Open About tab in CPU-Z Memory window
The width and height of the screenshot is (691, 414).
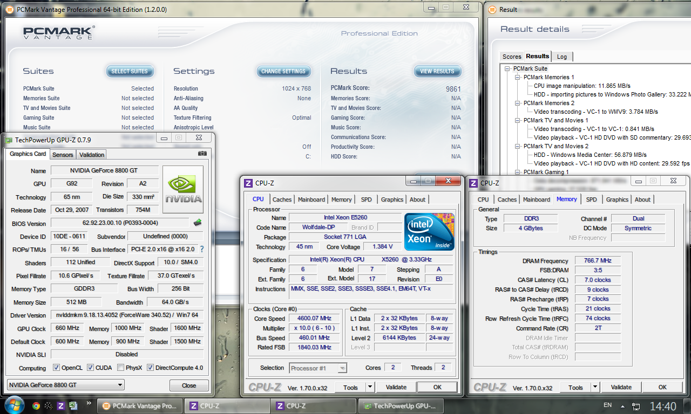[642, 199]
